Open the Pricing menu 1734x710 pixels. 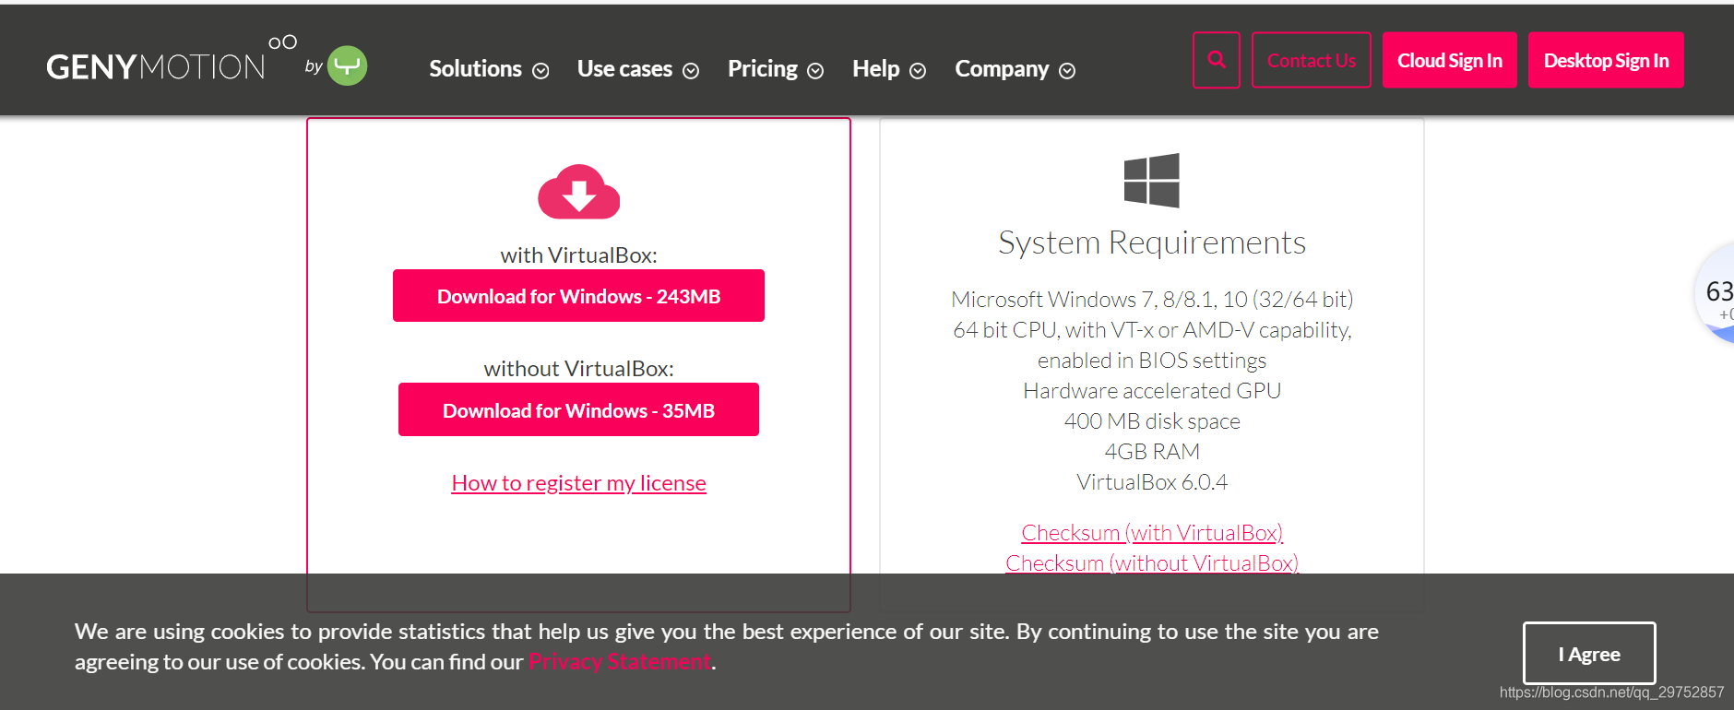pyautogui.click(x=763, y=69)
